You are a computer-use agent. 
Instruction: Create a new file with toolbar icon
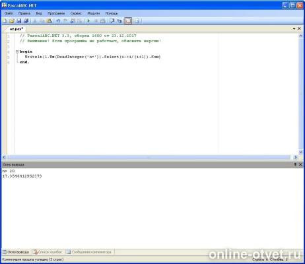tap(5, 21)
